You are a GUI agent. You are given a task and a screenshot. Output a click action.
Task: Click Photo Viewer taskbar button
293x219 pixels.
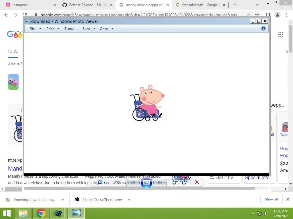pos(76,213)
